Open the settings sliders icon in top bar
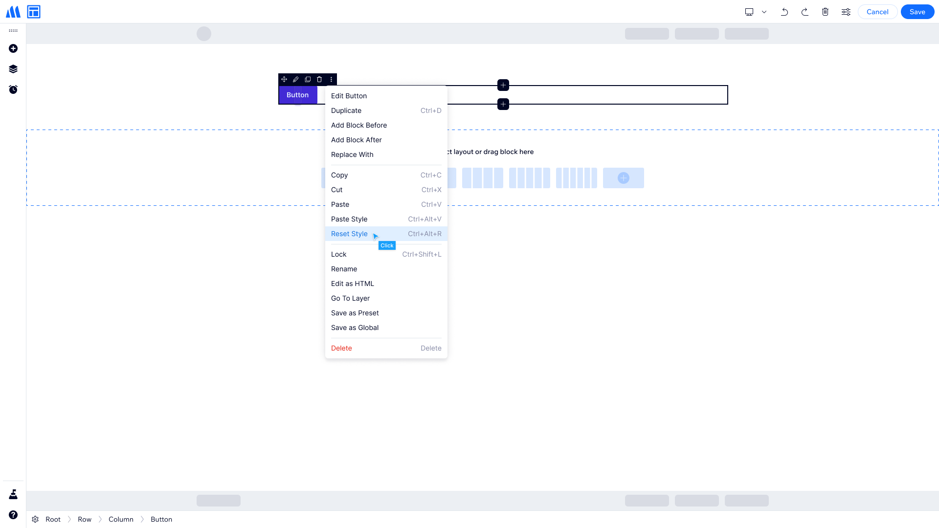Image resolution: width=939 pixels, height=528 pixels. [846, 12]
